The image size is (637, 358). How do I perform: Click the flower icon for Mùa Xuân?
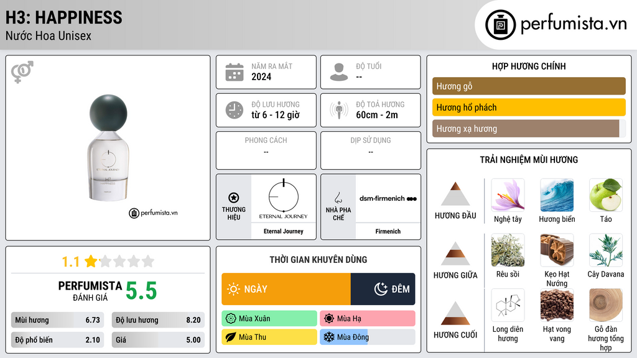231,319
